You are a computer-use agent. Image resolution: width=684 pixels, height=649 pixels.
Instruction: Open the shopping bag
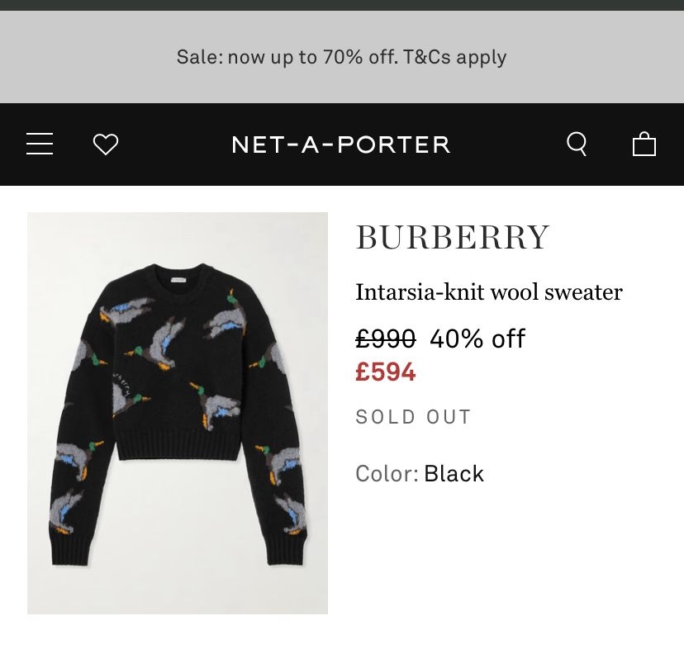(x=644, y=144)
